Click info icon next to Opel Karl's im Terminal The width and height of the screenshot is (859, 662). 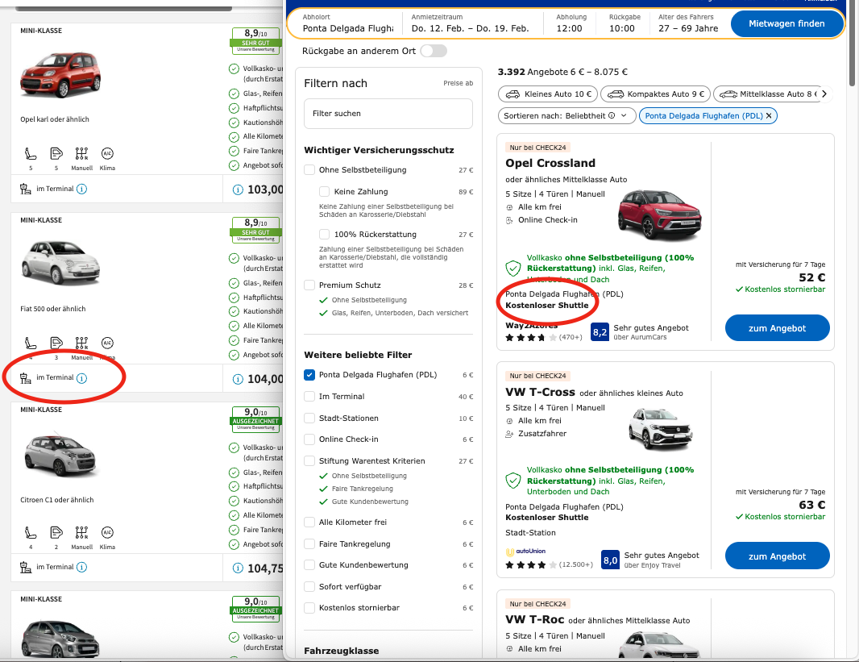(81, 189)
